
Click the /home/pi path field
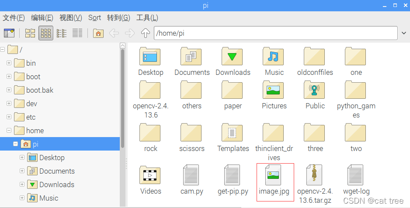click(276, 33)
